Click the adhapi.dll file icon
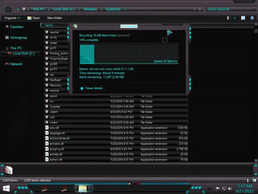Viewport: 258px width, 194px height. point(47,154)
